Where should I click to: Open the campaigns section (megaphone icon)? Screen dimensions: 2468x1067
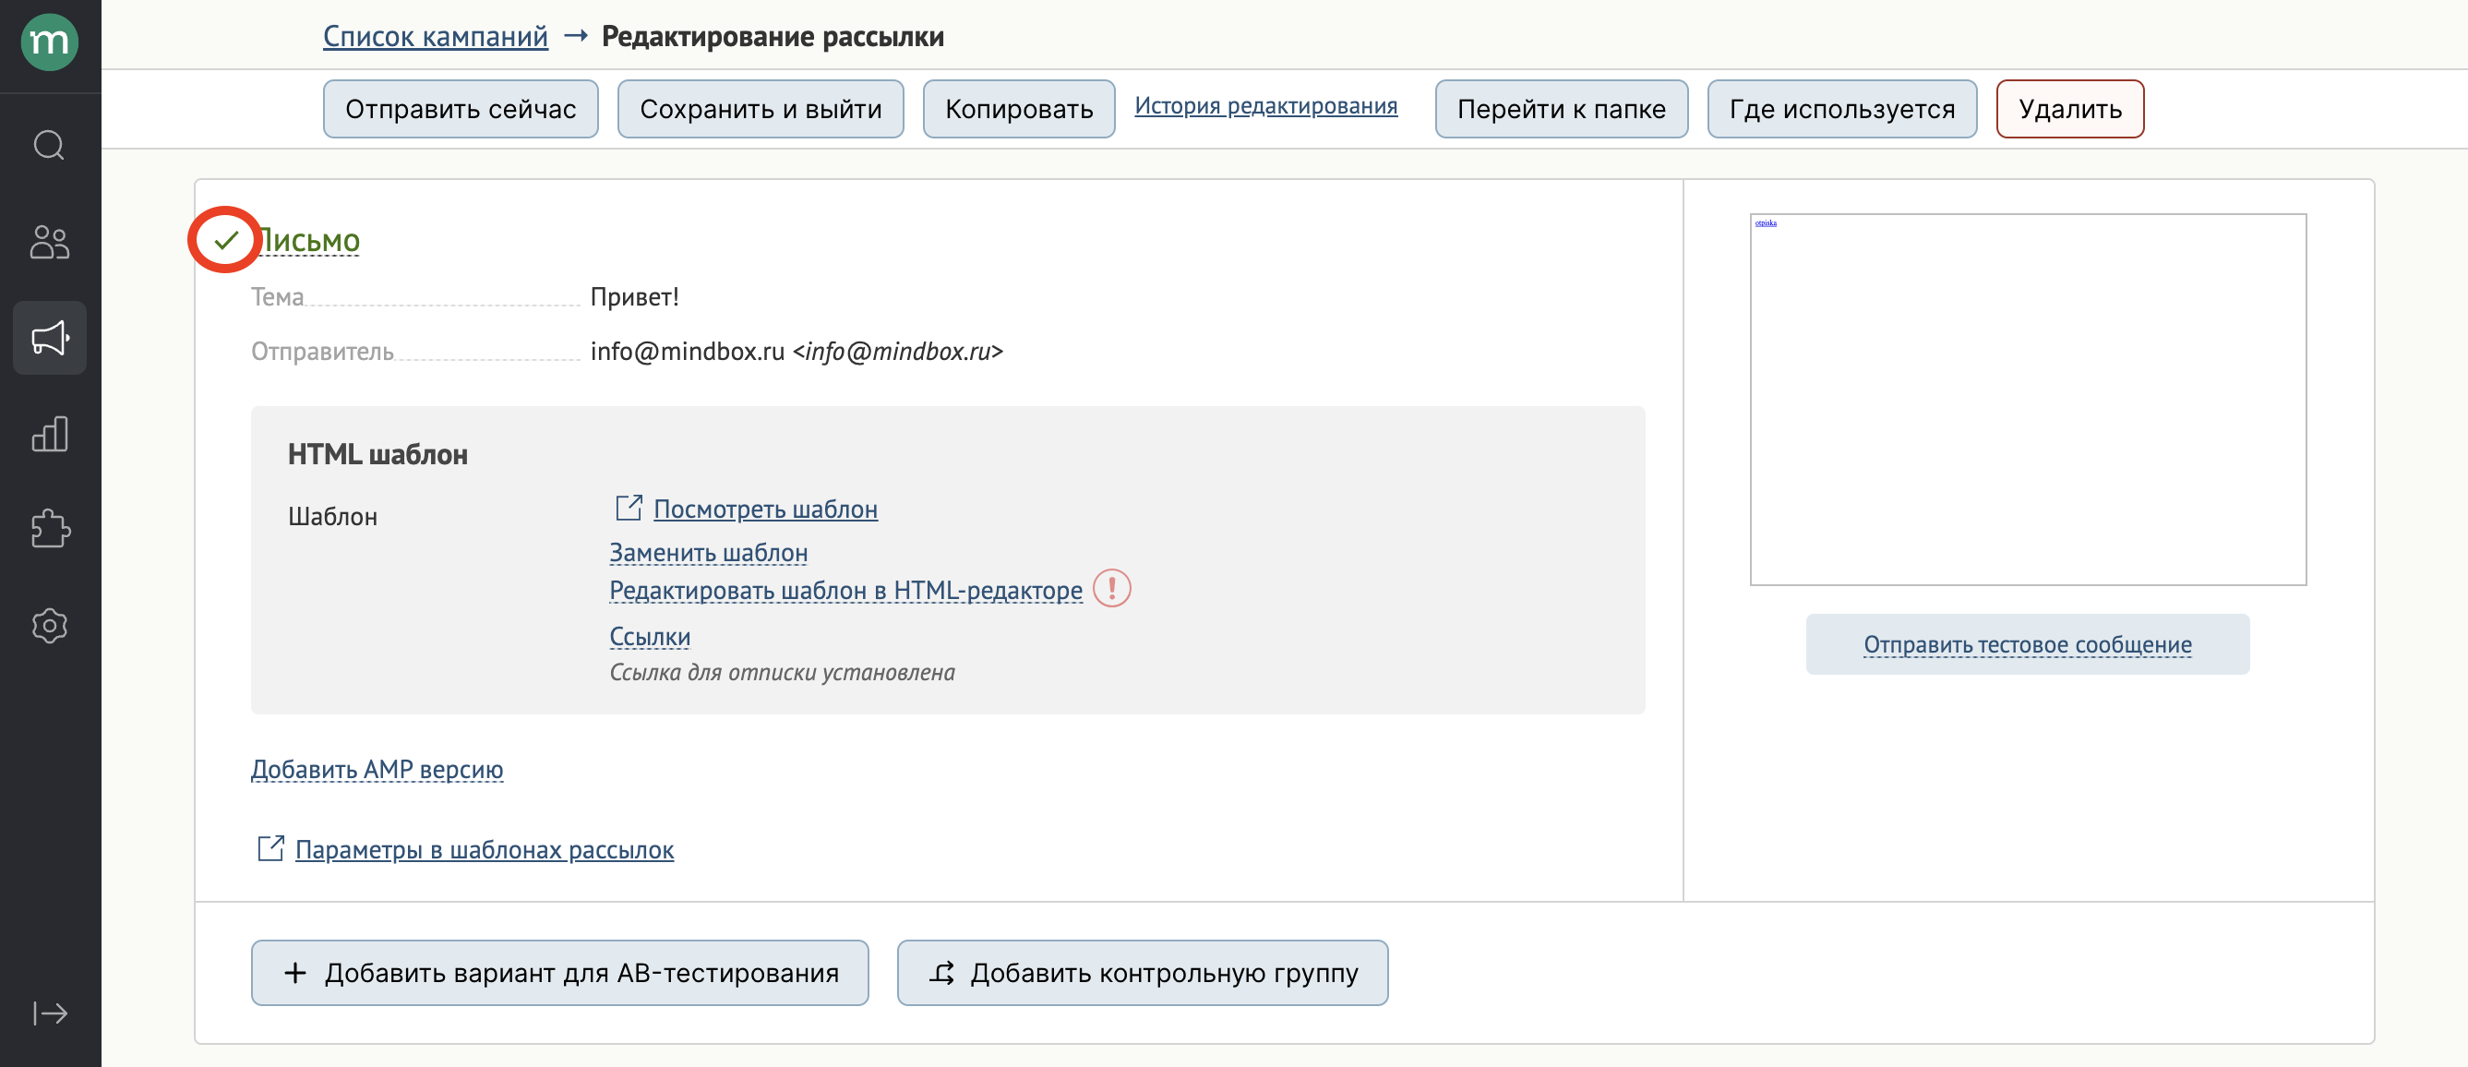pos(50,338)
